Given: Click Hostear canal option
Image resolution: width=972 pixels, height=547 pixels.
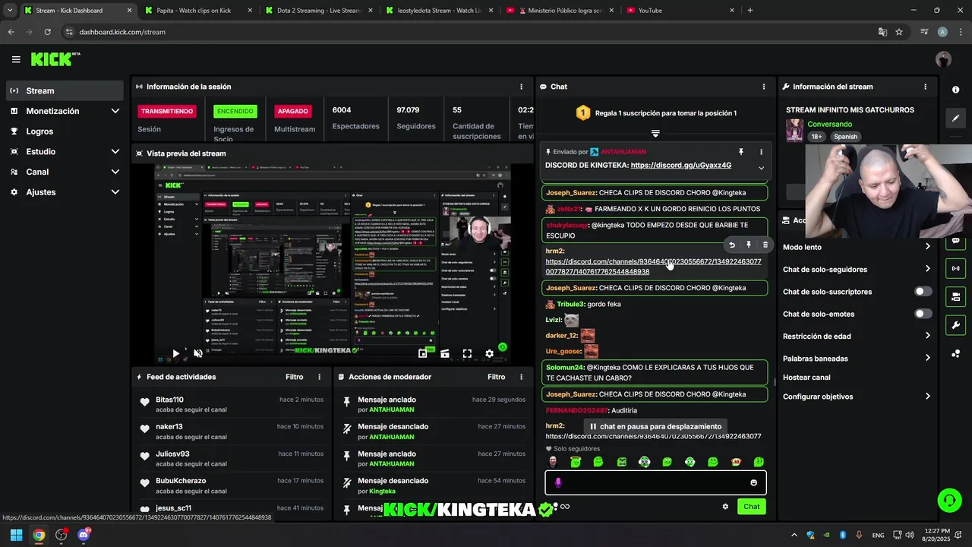Looking at the screenshot, I should click(x=806, y=378).
